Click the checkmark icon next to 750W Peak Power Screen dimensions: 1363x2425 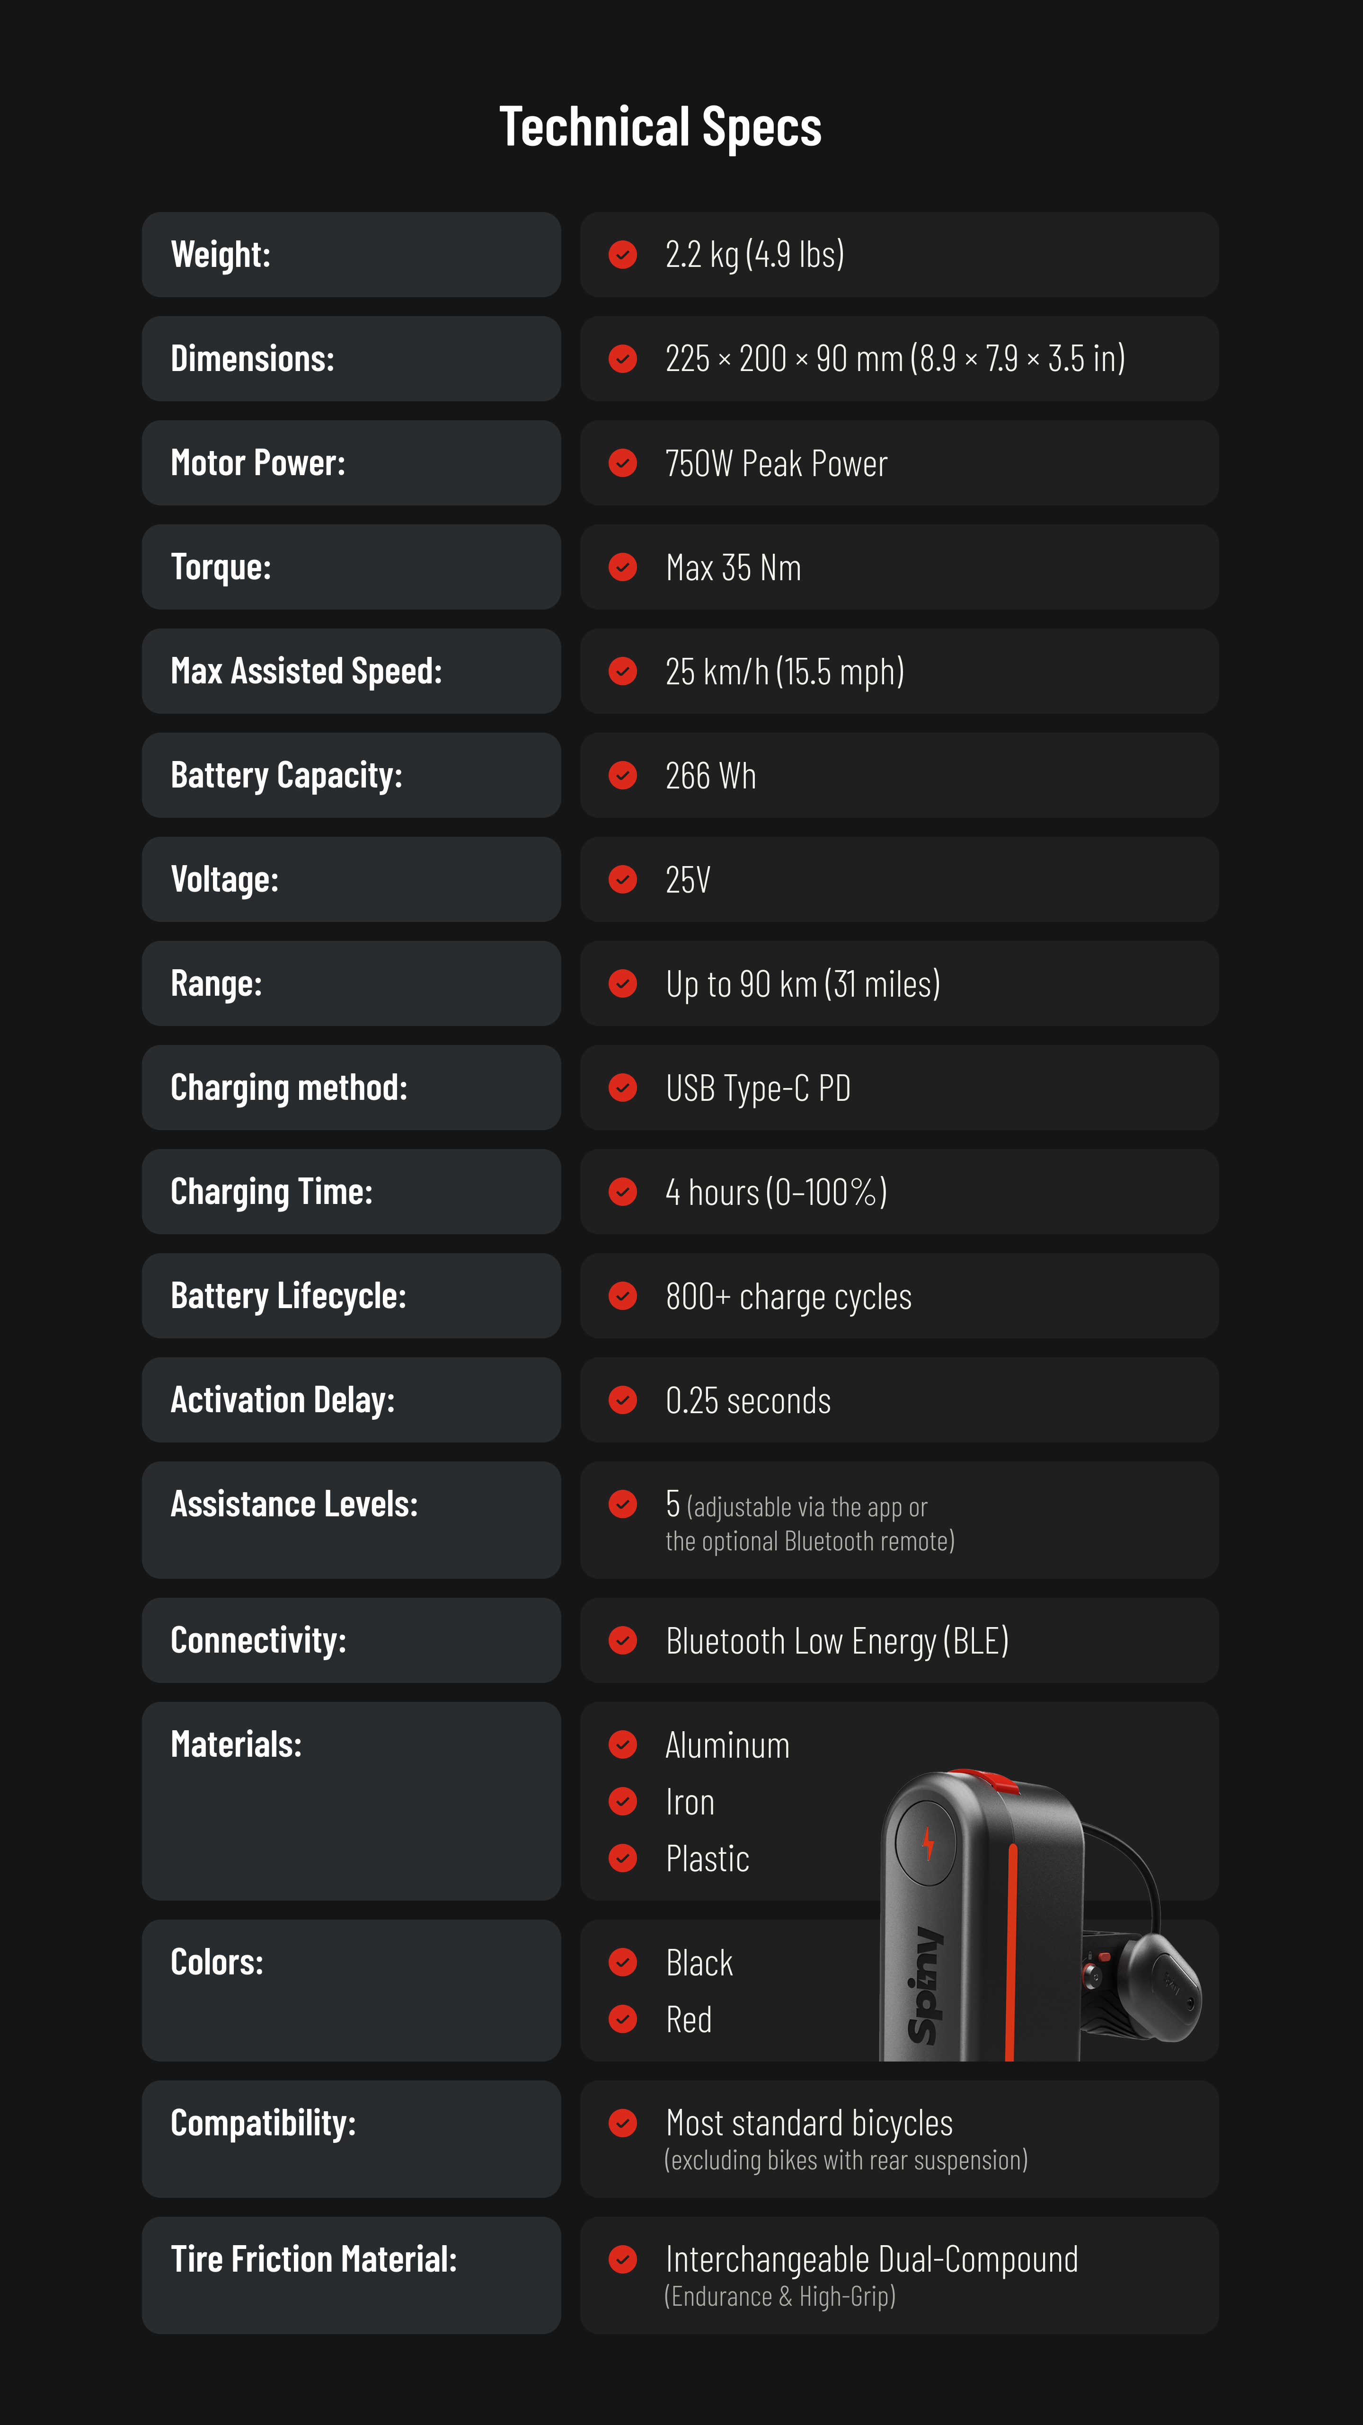pyautogui.click(x=622, y=463)
